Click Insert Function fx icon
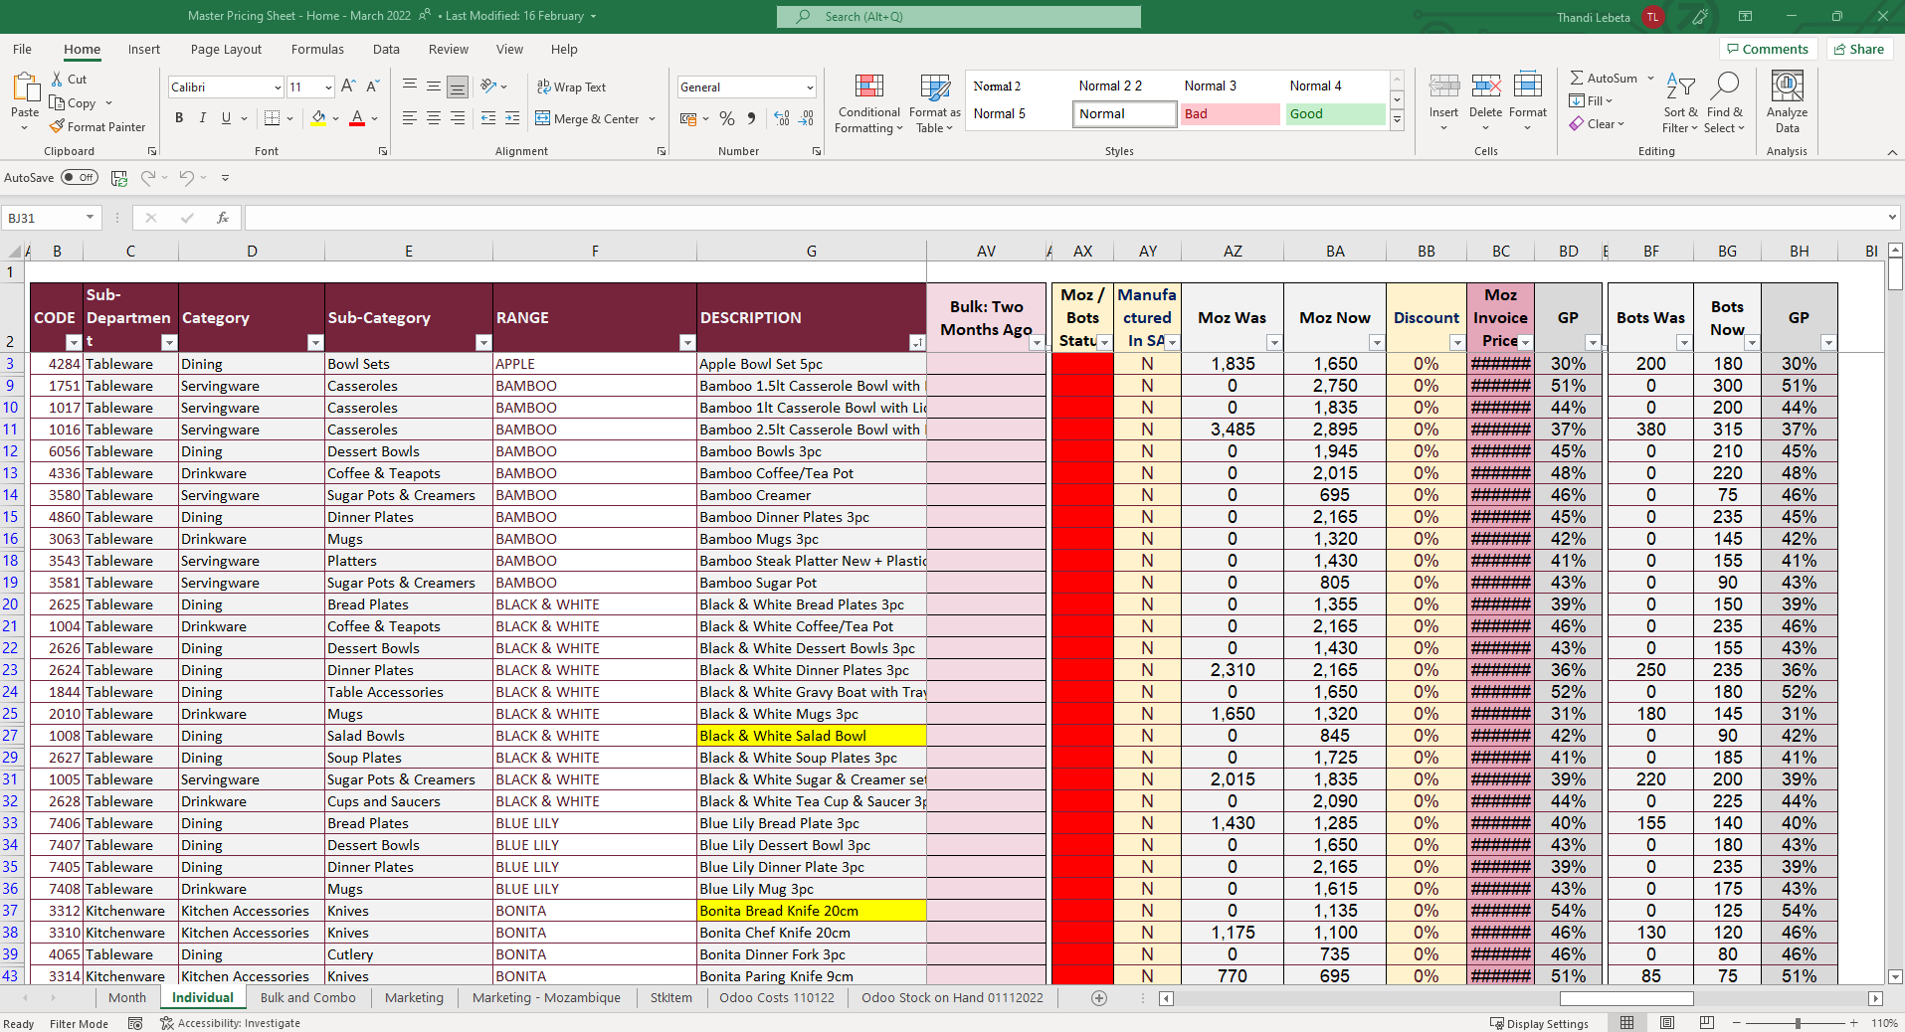Image resolution: width=1905 pixels, height=1032 pixels. coord(223,218)
